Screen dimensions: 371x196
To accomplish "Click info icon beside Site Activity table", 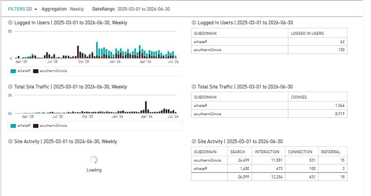I will point(194,141).
